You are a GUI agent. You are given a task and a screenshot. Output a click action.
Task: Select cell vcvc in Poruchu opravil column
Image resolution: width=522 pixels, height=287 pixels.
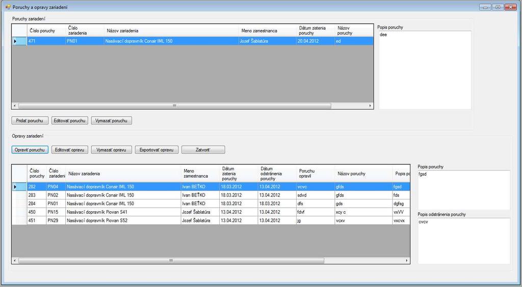point(316,187)
